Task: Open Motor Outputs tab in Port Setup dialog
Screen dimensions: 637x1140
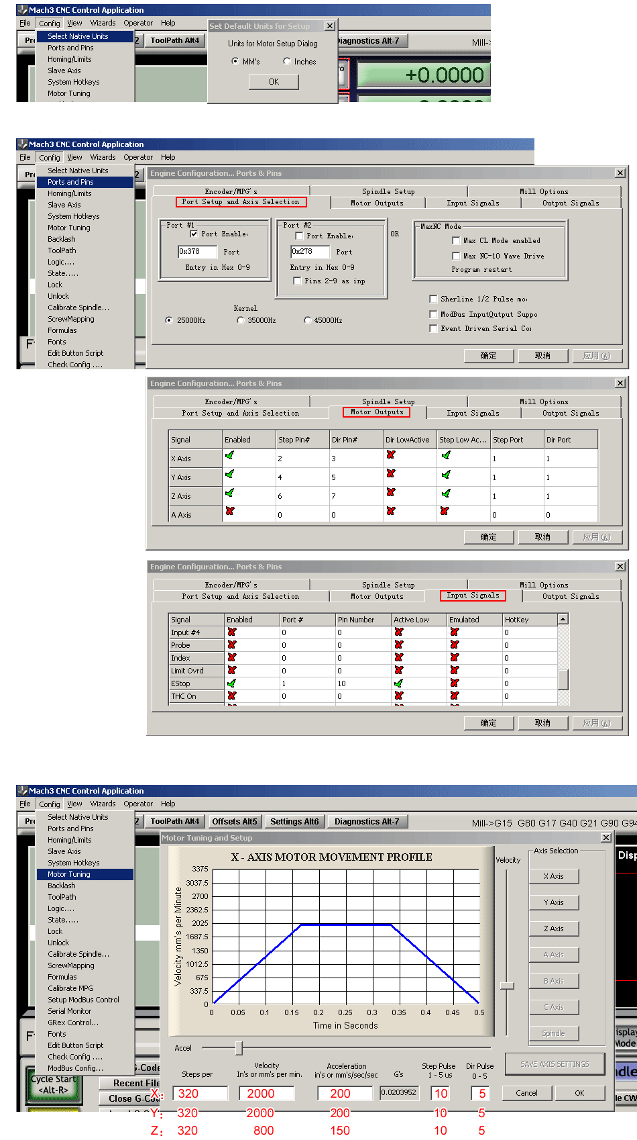Action: [377, 203]
